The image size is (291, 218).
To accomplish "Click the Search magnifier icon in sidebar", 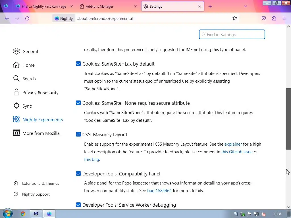I will pos(16,79).
